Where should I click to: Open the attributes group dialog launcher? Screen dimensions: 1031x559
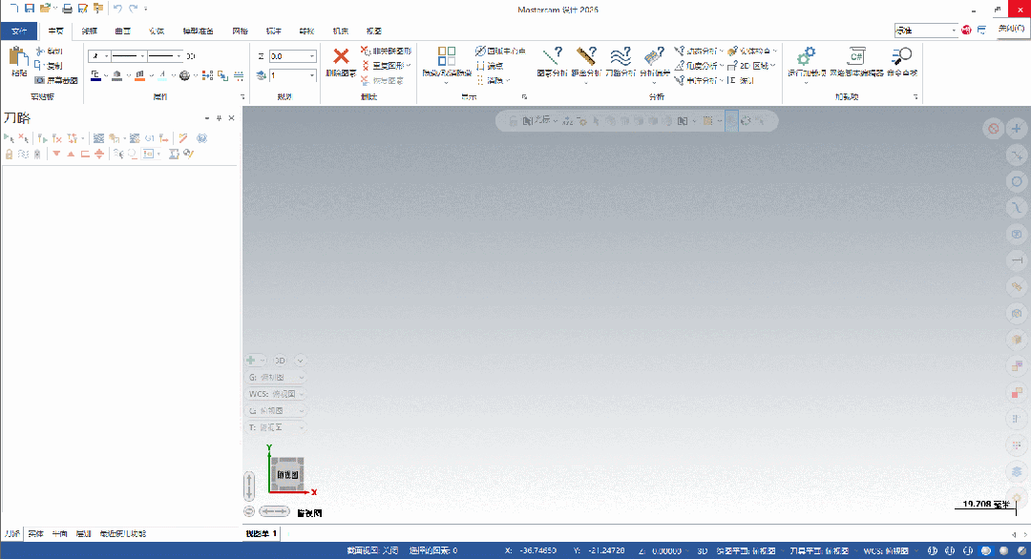click(x=242, y=97)
